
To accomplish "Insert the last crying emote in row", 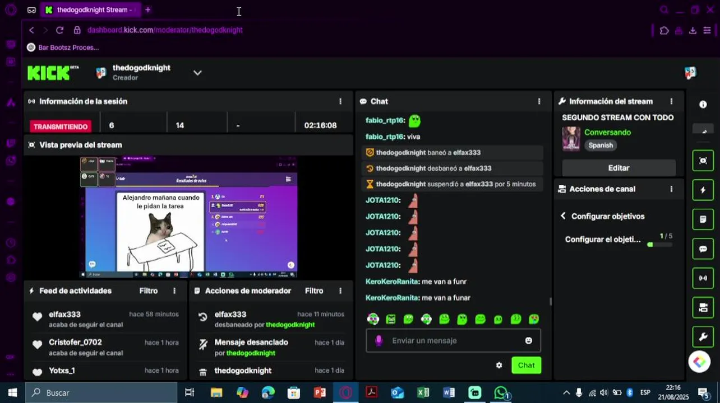I will (534, 319).
